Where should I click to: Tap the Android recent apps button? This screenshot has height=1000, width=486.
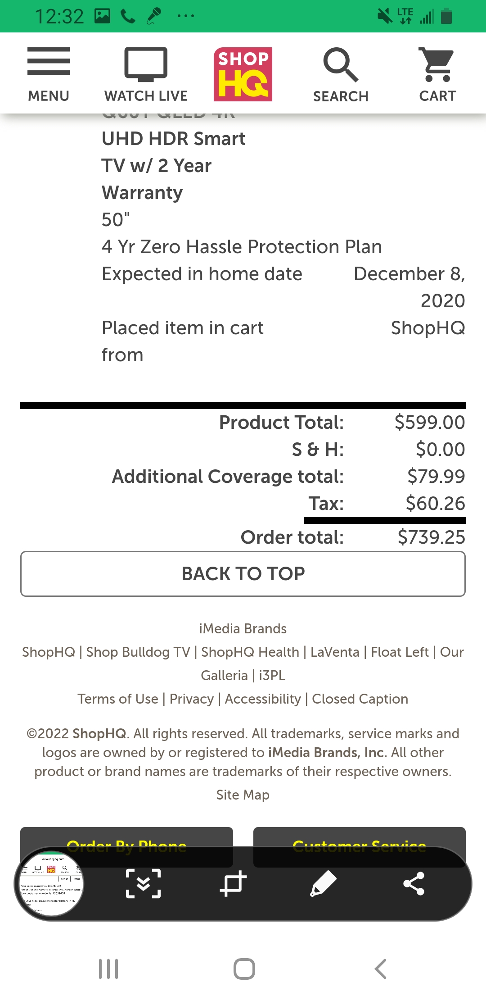click(108, 969)
